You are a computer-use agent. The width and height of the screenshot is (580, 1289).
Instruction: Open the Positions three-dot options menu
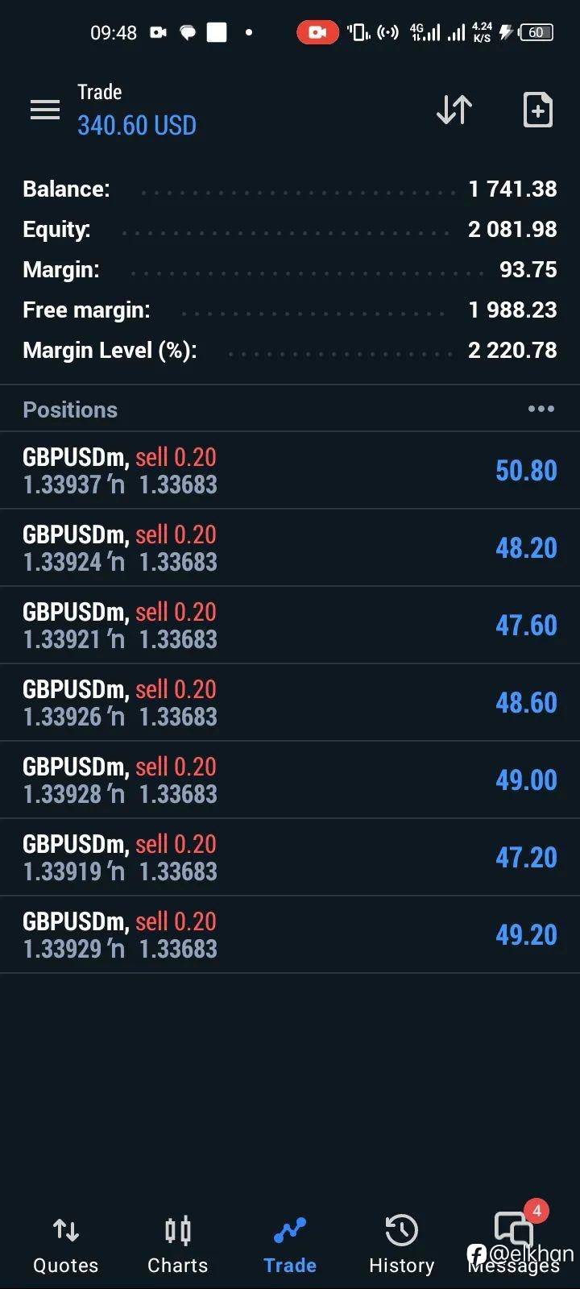tap(541, 410)
